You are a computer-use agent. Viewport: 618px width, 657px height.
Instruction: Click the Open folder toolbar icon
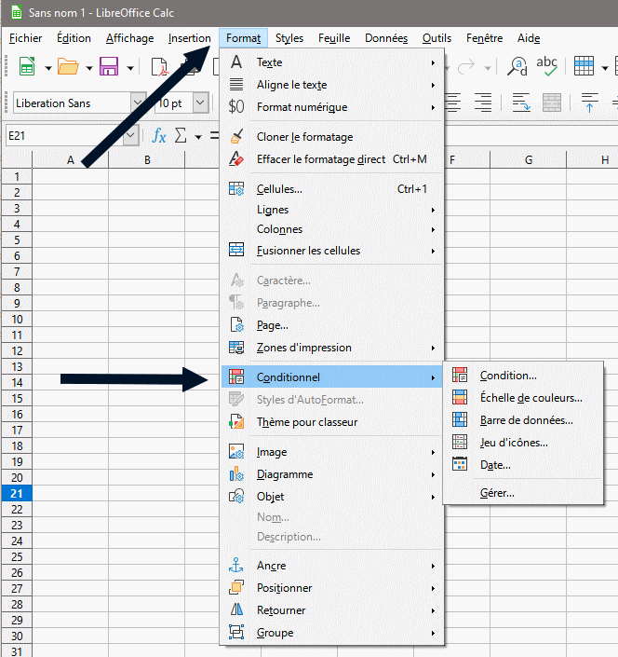(x=68, y=67)
